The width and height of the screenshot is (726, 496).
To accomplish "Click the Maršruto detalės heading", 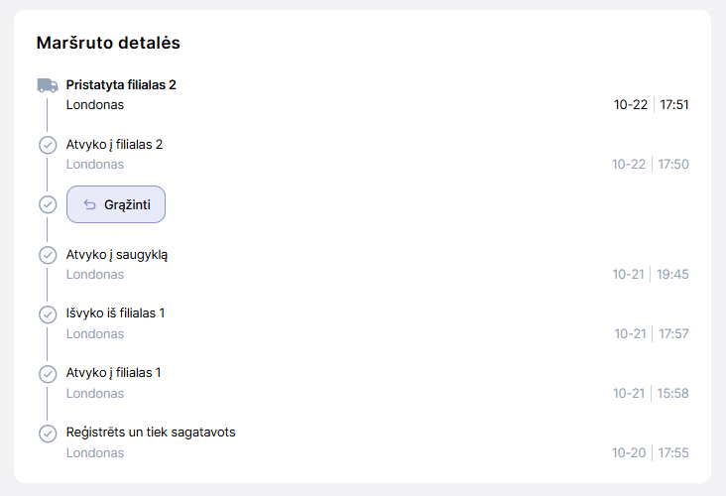I will click(x=108, y=43).
